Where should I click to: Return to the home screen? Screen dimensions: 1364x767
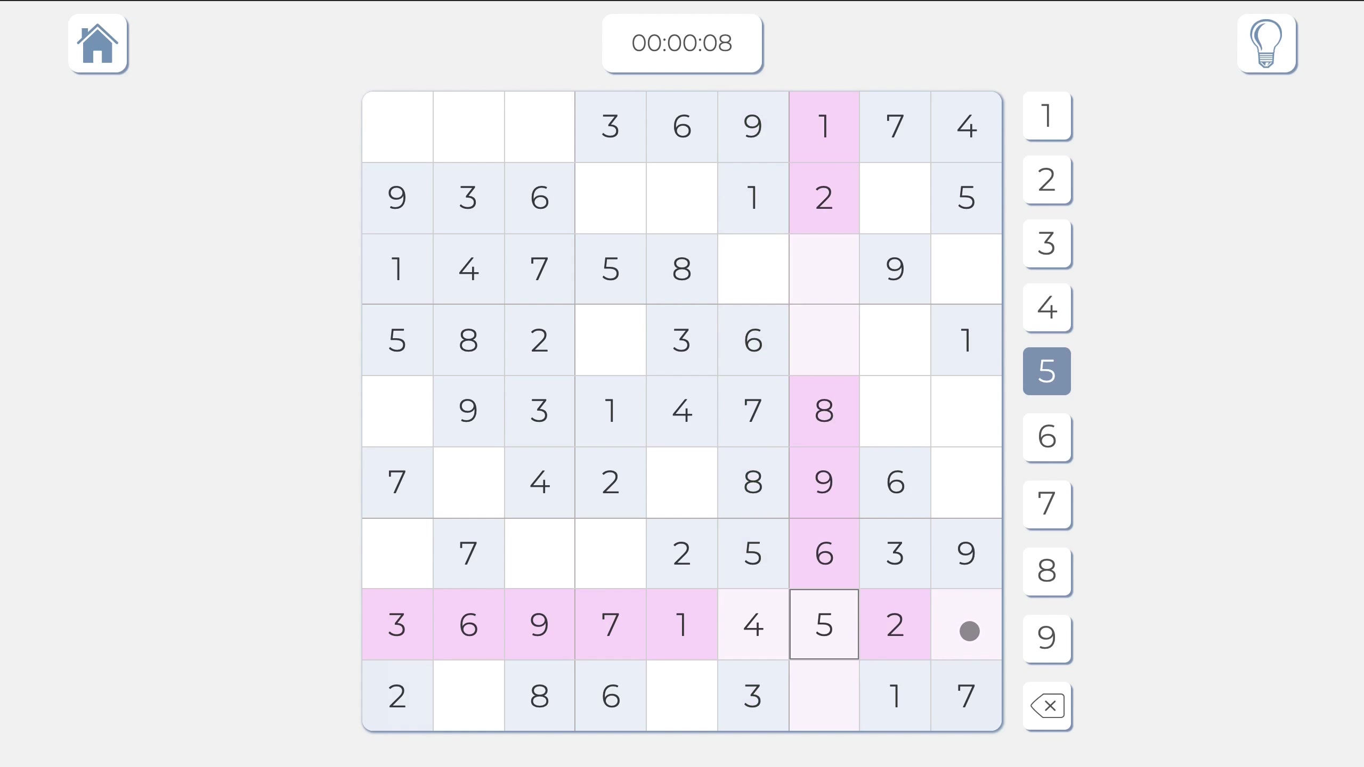pyautogui.click(x=98, y=44)
